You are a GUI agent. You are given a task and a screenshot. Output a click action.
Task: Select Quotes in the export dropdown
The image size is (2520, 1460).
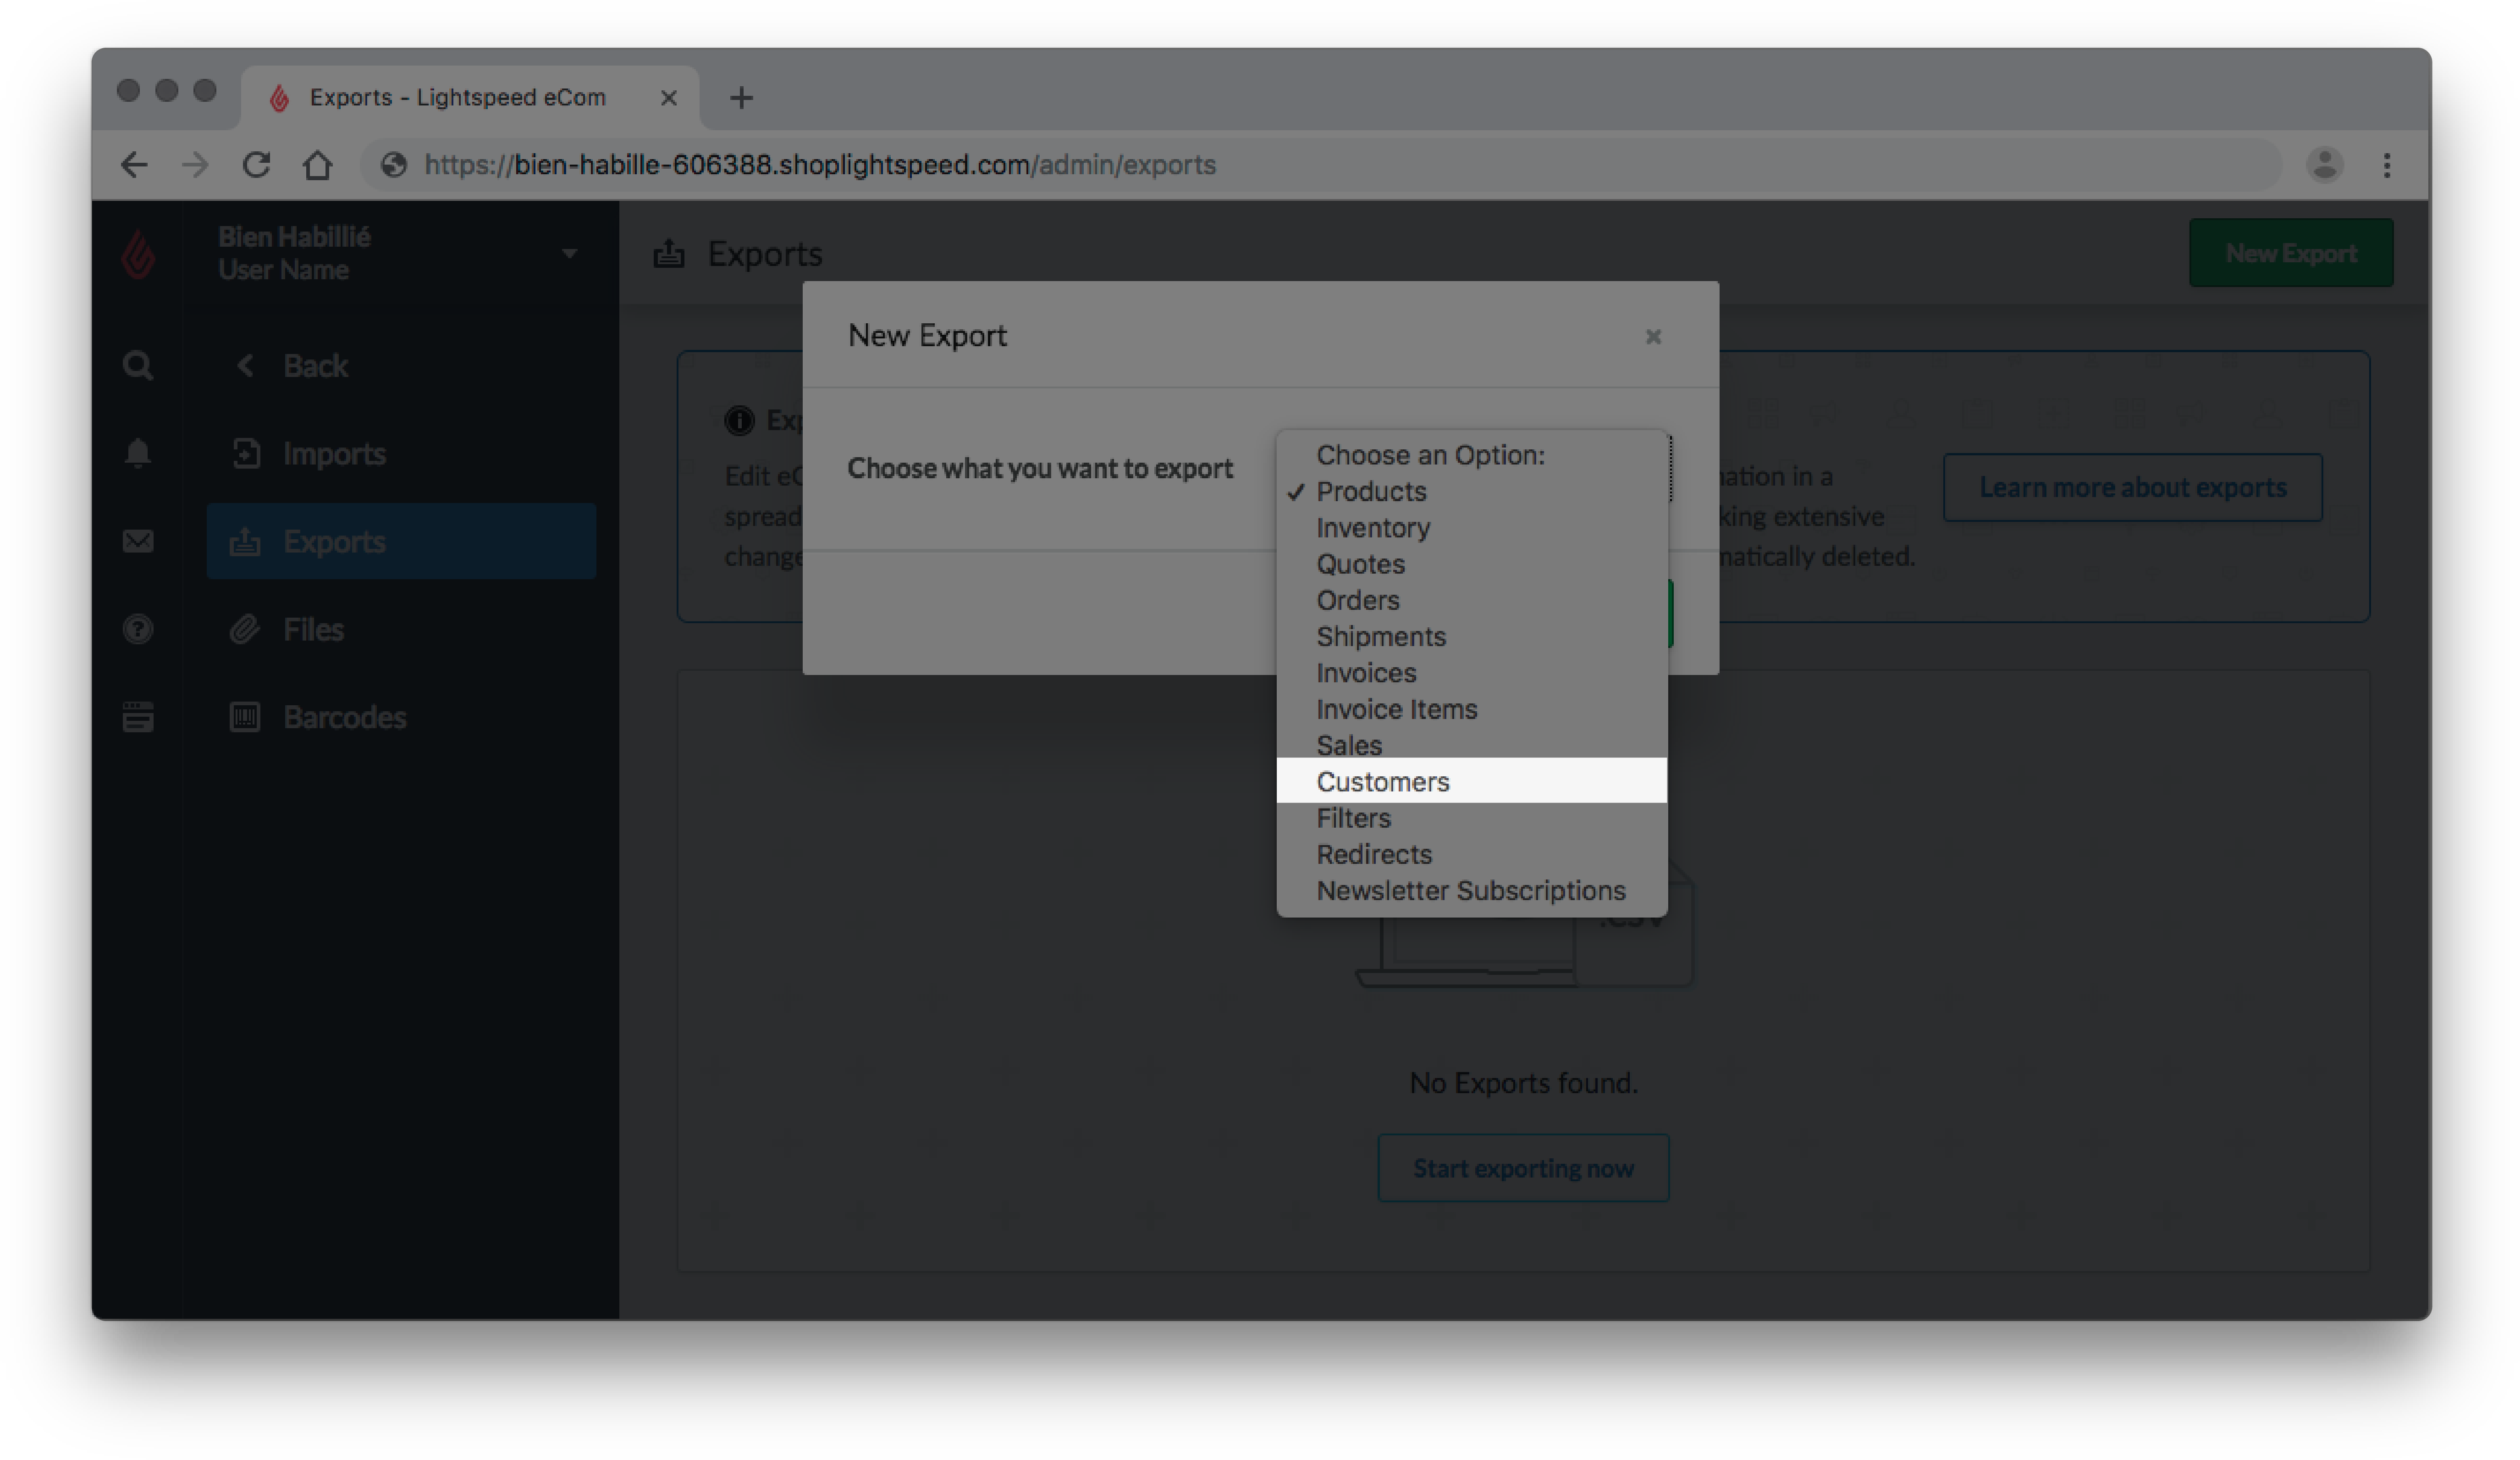[1471, 564]
